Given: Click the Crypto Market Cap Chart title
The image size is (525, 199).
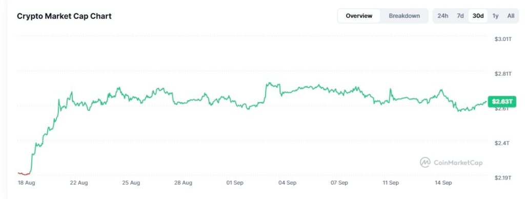Looking at the screenshot, I should coord(64,16).
